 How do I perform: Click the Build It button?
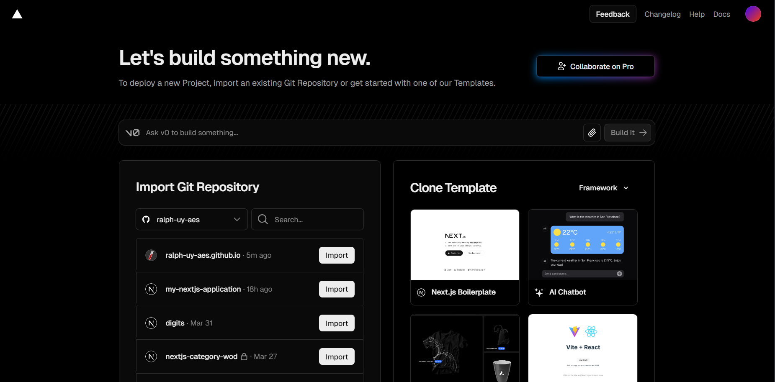tap(627, 133)
